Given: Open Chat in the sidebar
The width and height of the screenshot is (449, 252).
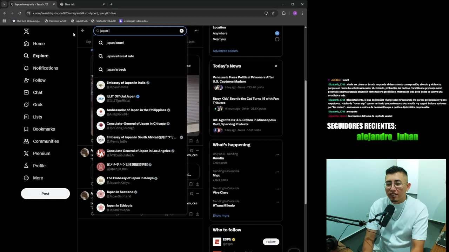Looking at the screenshot, I should point(33,92).
